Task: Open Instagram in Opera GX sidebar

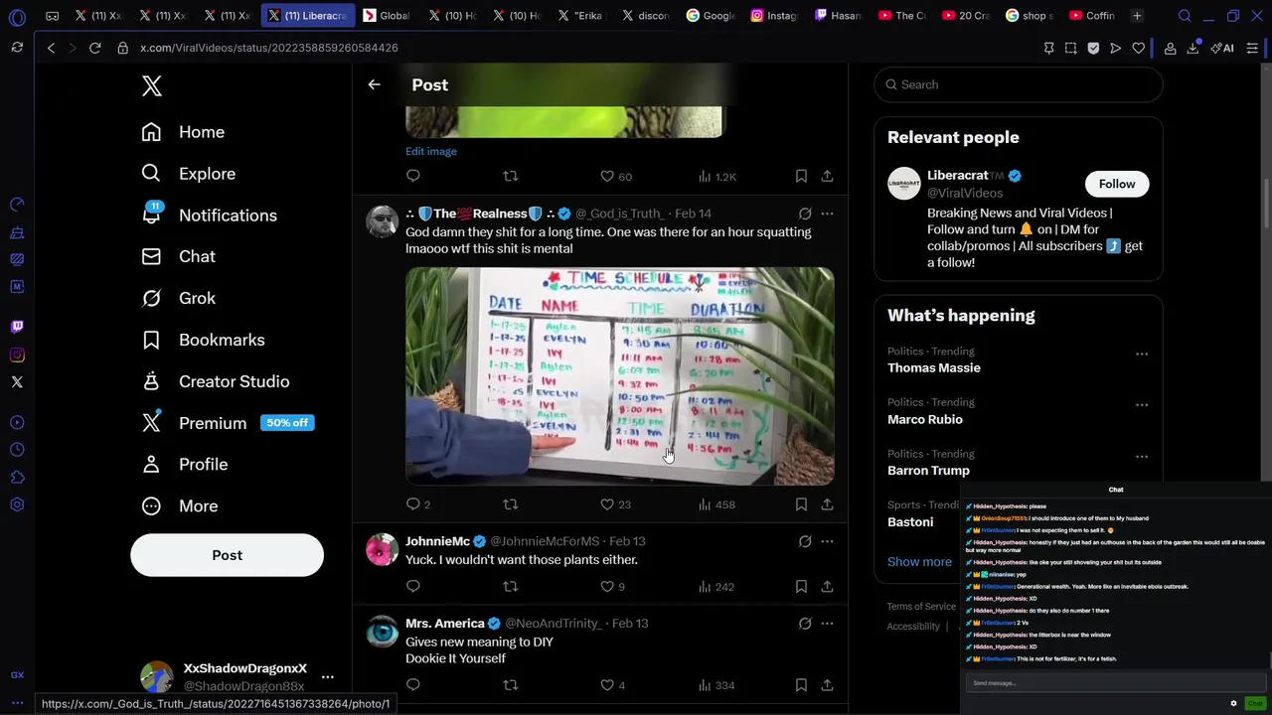Action: tap(17, 355)
